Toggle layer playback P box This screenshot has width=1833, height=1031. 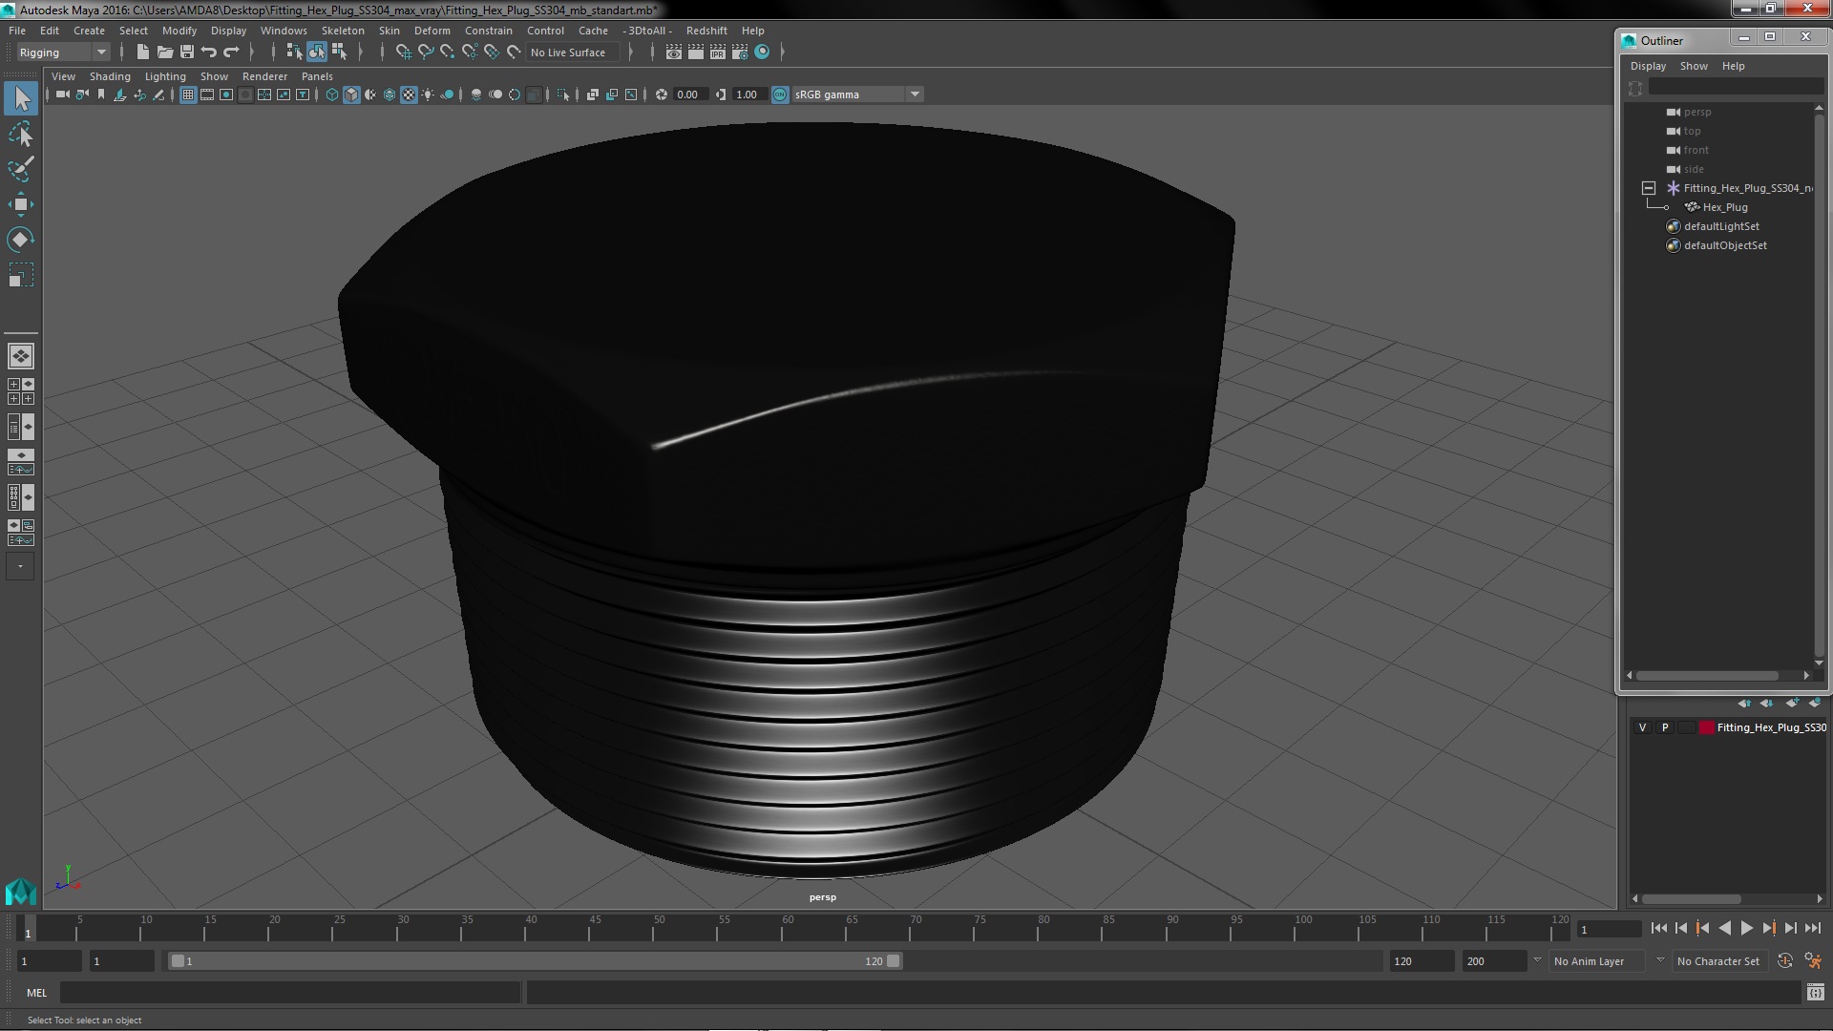(1665, 727)
